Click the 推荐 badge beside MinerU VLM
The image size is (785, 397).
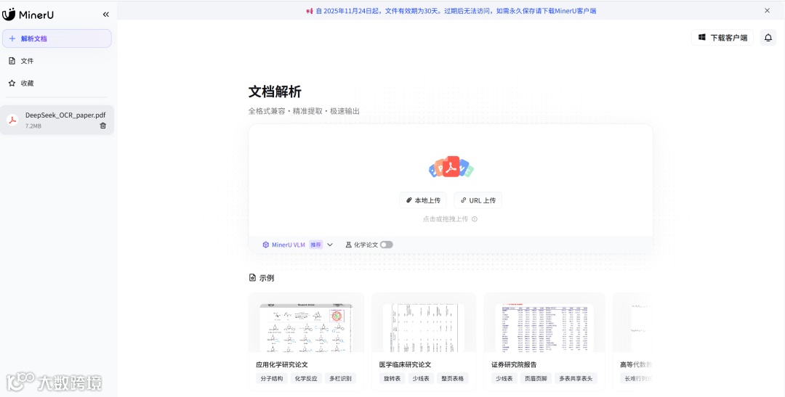[x=315, y=245]
